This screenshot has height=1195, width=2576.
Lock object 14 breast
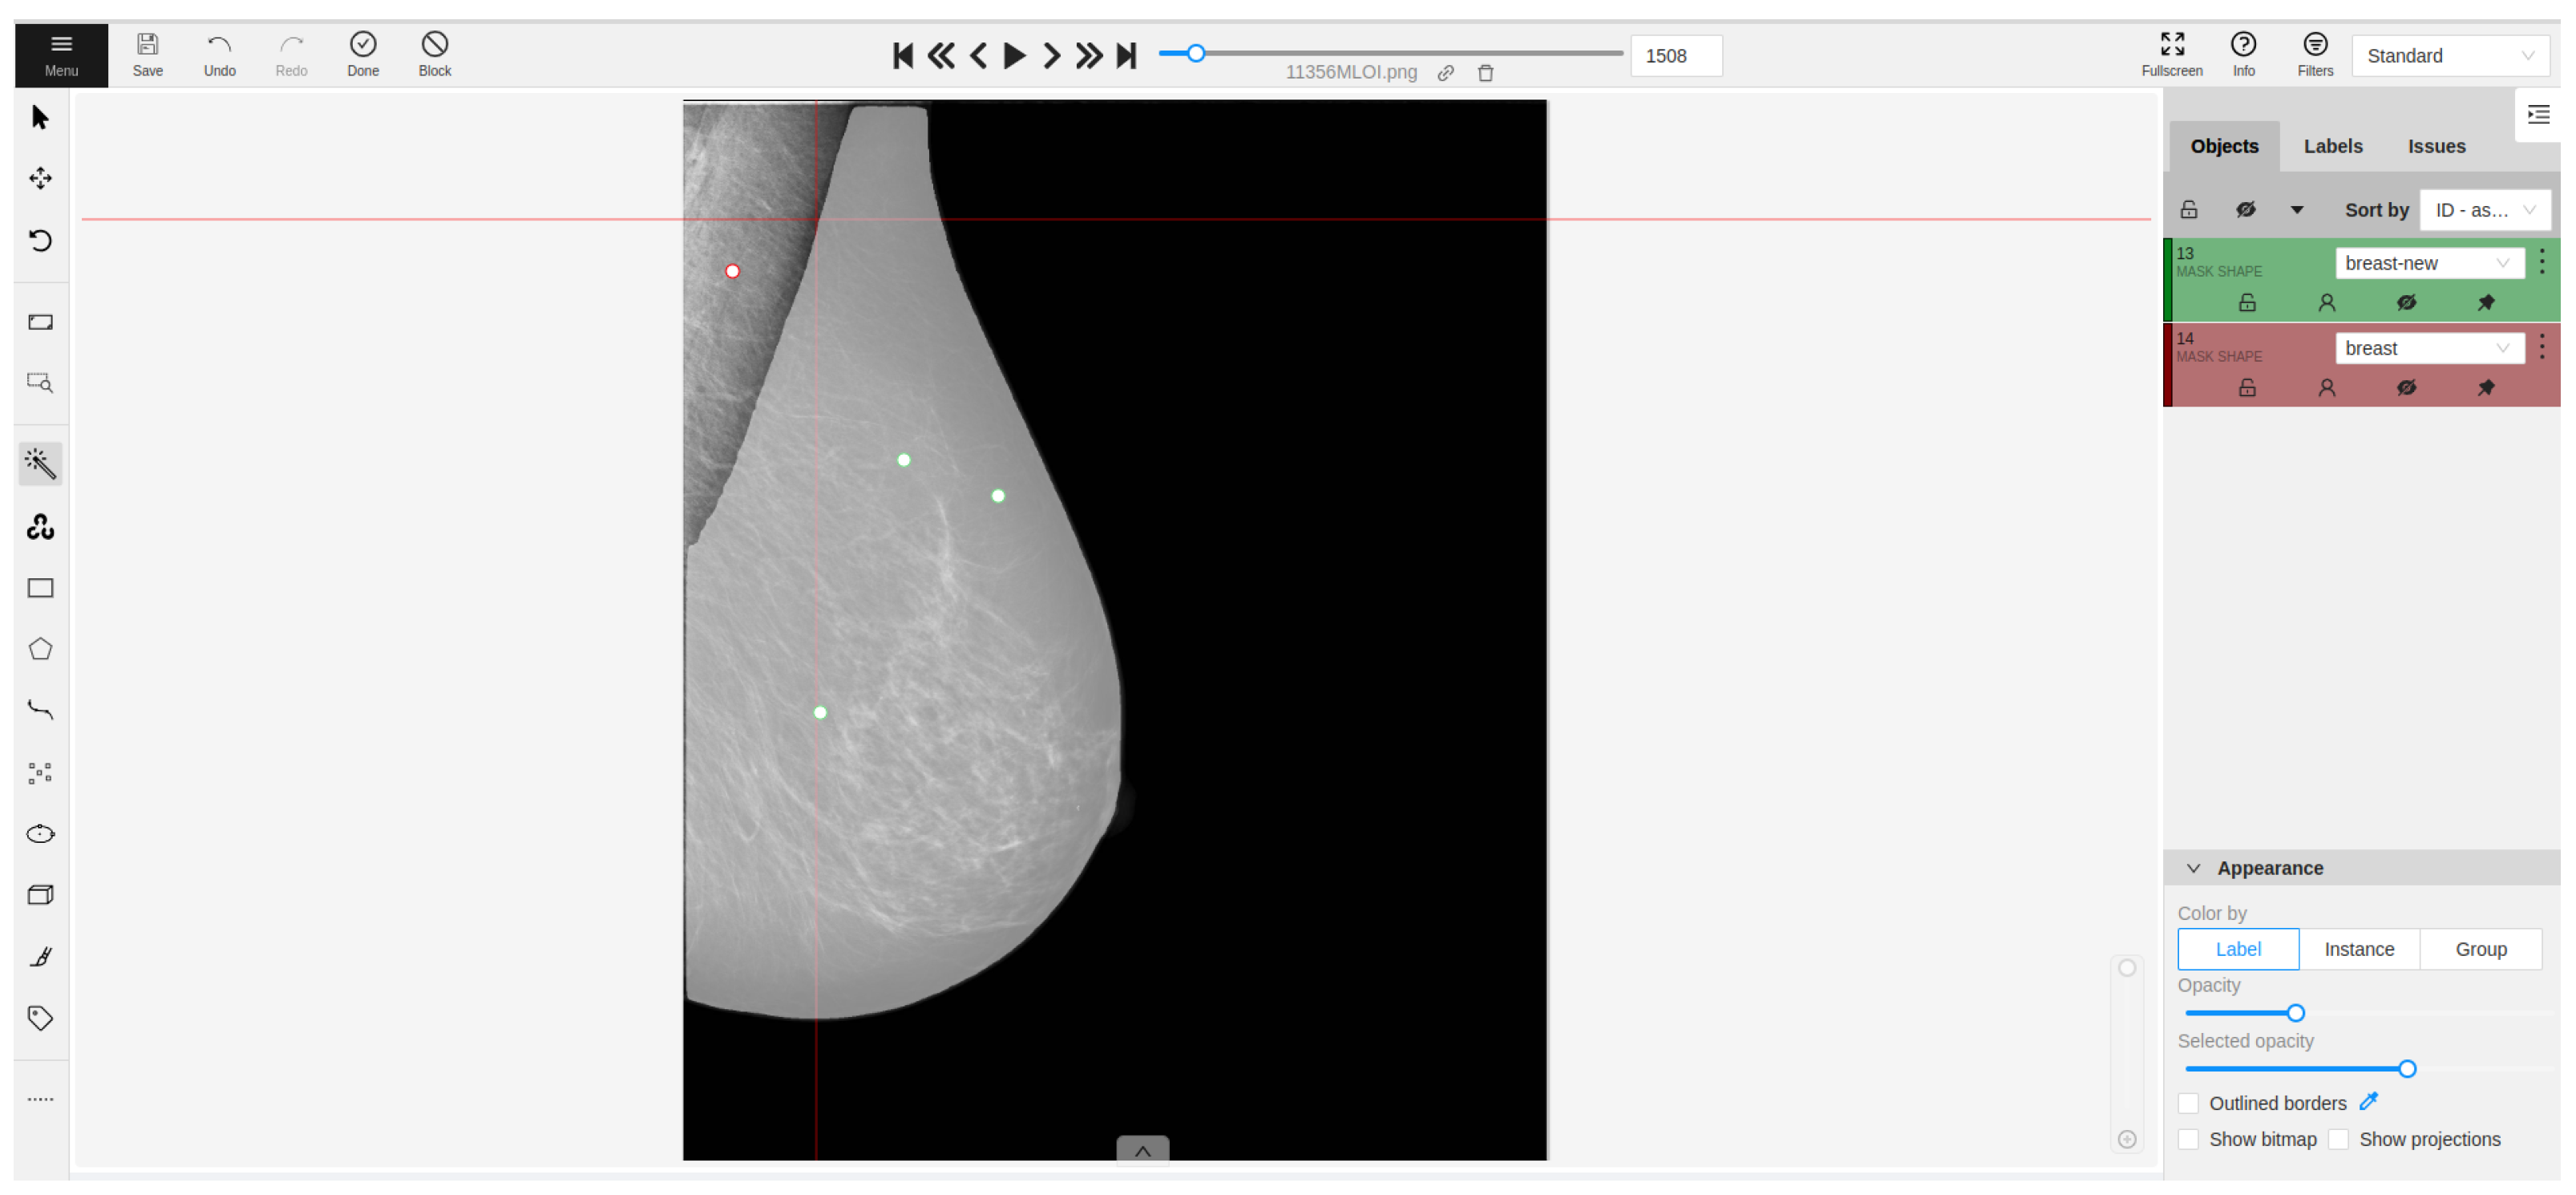(x=2247, y=388)
